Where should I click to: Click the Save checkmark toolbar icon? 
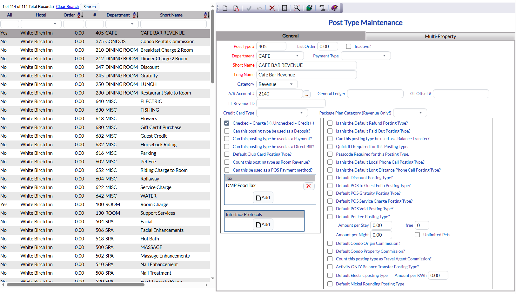[249, 8]
